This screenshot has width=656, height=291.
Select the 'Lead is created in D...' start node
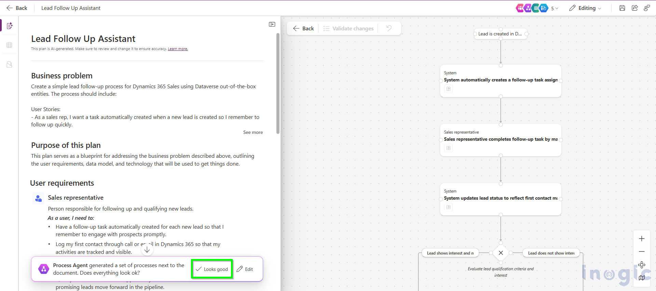point(501,34)
